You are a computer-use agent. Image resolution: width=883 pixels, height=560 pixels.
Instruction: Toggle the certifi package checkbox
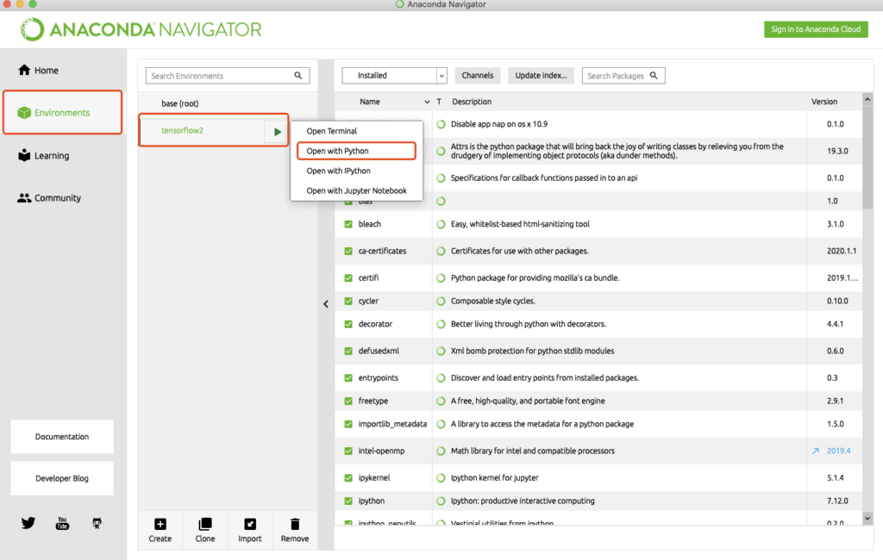pyautogui.click(x=348, y=278)
